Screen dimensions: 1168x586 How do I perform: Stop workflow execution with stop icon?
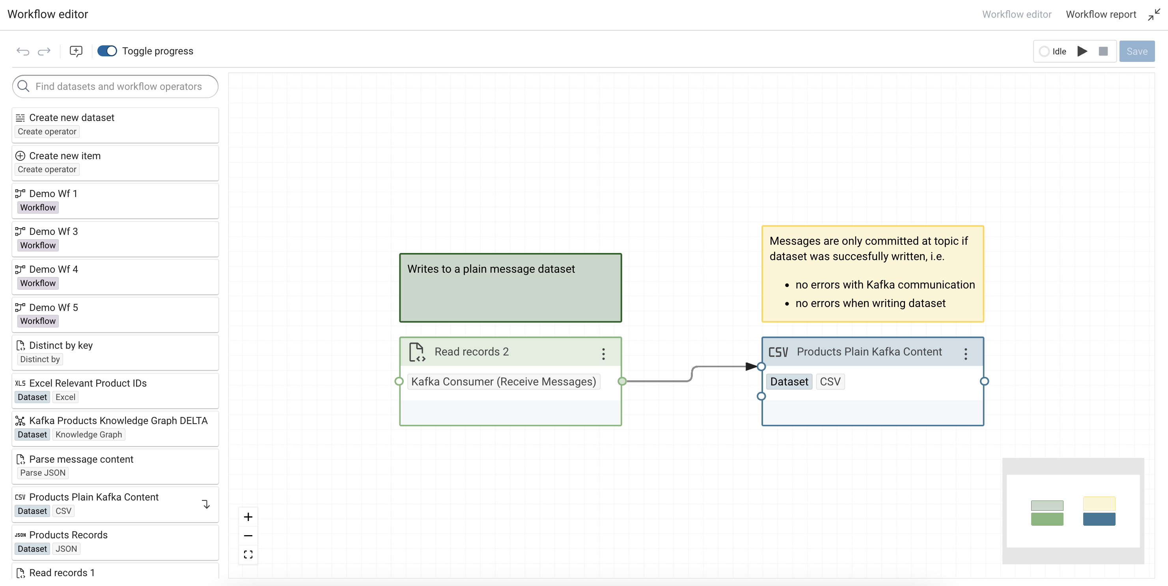point(1103,51)
